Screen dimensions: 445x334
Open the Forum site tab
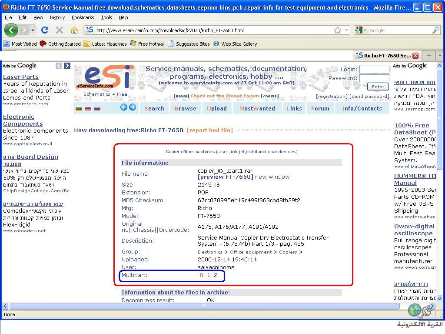coord(320,108)
